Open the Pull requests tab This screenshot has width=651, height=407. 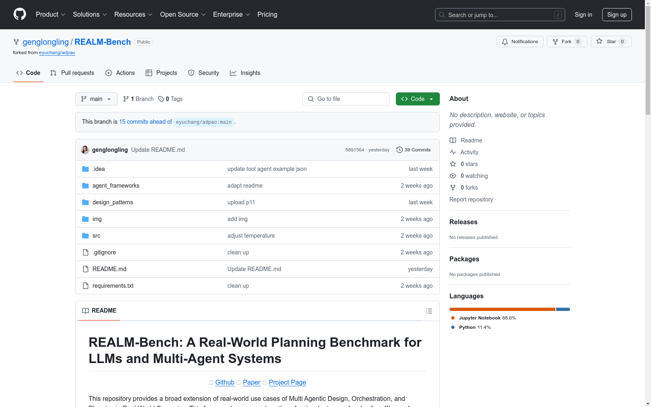[x=72, y=73]
